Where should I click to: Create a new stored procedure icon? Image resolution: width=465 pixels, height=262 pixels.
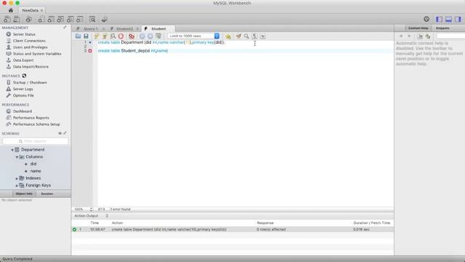click(x=70, y=20)
